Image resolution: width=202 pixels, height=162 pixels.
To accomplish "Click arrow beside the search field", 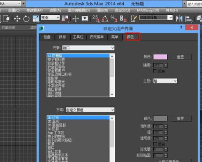I will pos(184,4).
